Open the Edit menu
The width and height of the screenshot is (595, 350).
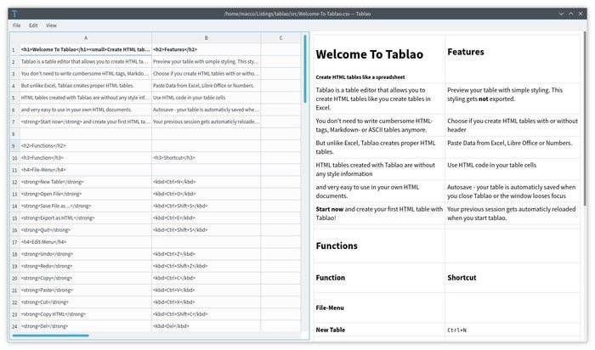click(33, 25)
